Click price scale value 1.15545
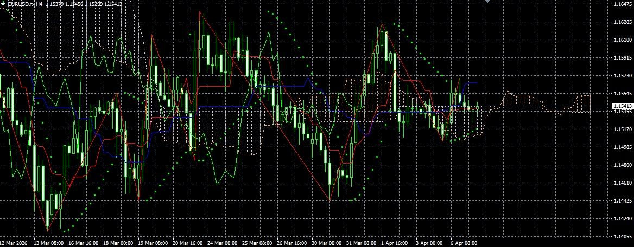The image size is (634, 247). click(623, 93)
